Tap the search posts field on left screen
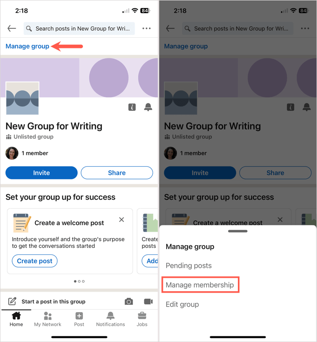The width and height of the screenshot is (317, 342). [x=79, y=28]
